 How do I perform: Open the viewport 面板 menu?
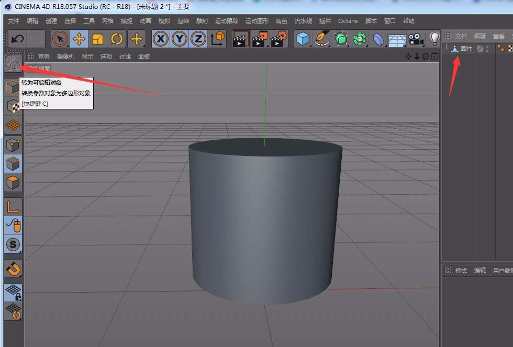(x=143, y=57)
